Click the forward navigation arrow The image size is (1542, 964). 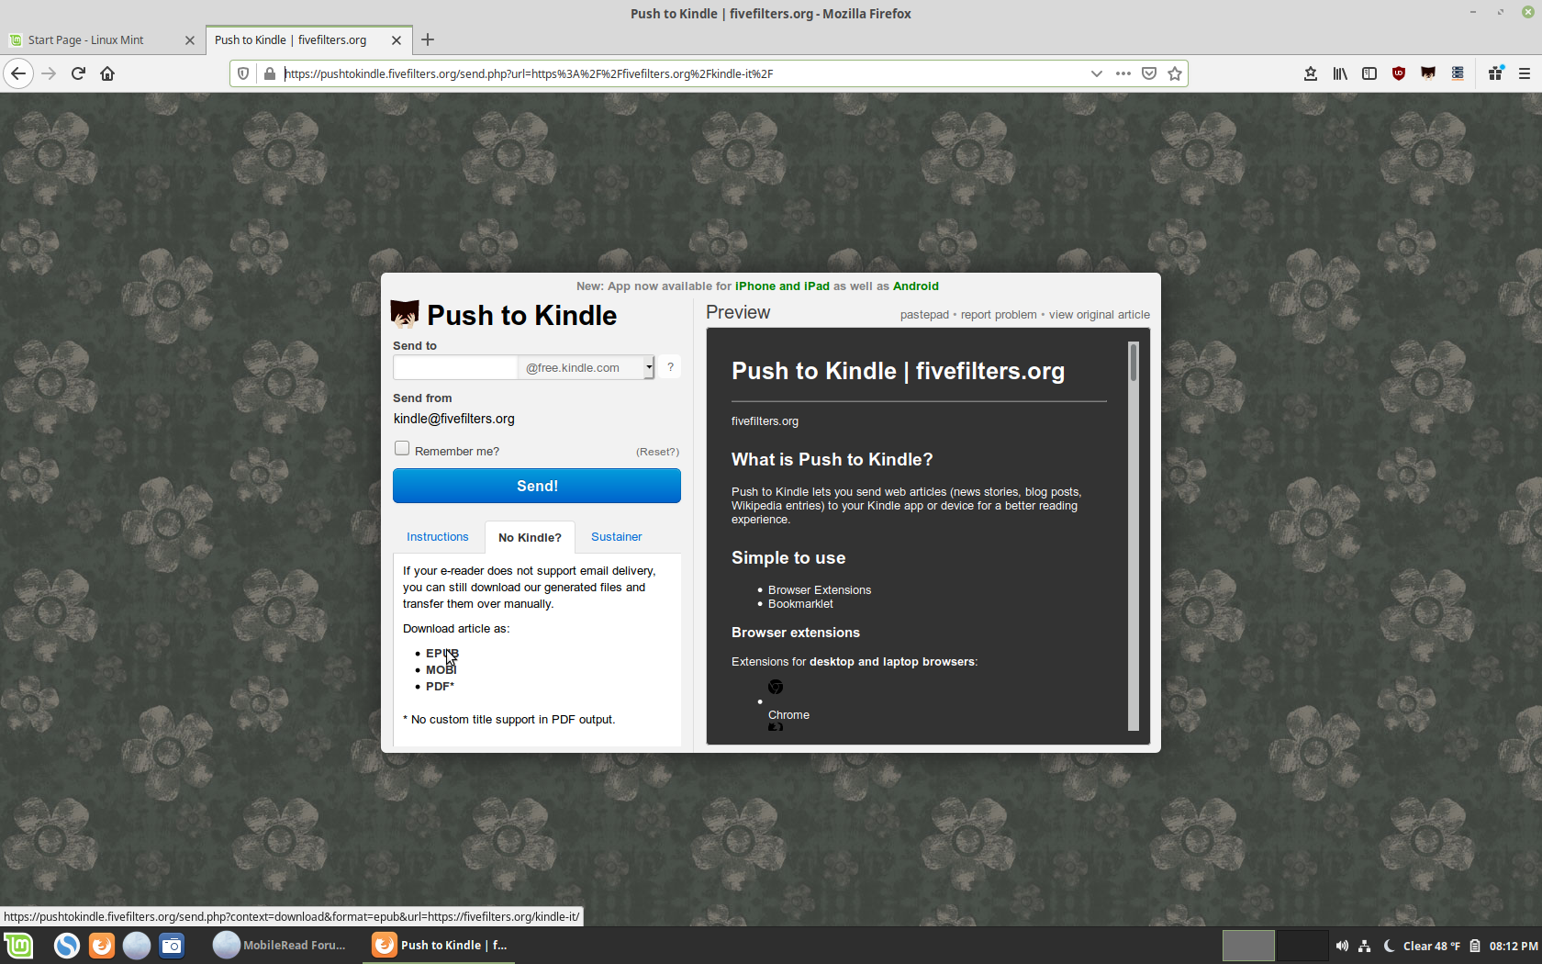49,73
